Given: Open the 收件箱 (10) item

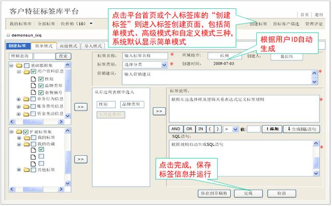Looking at the screenshot, I should click(x=73, y=24).
